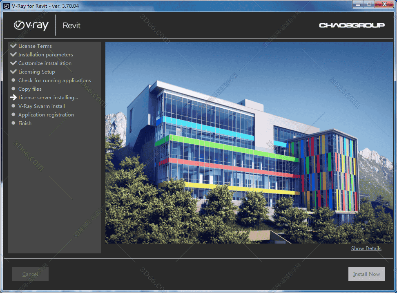Click the Customize installation checkmark icon
Screen dimensions: 397x293
pyautogui.click(x=13, y=63)
